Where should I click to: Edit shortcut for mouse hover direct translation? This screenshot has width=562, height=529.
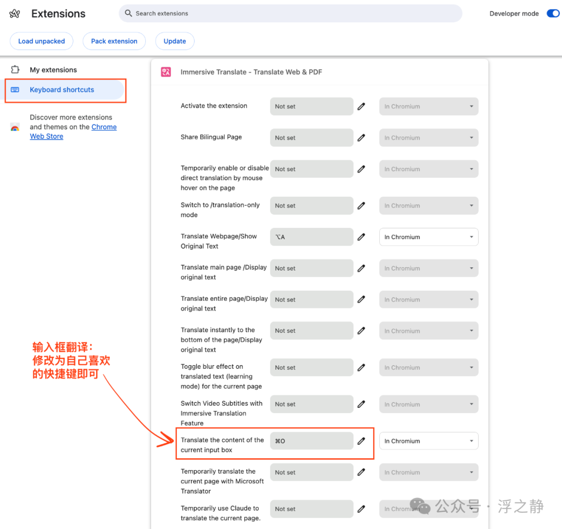click(x=361, y=169)
